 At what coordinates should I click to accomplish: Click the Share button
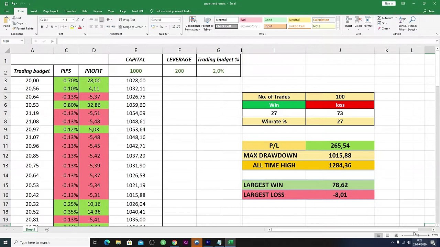[x=429, y=11]
